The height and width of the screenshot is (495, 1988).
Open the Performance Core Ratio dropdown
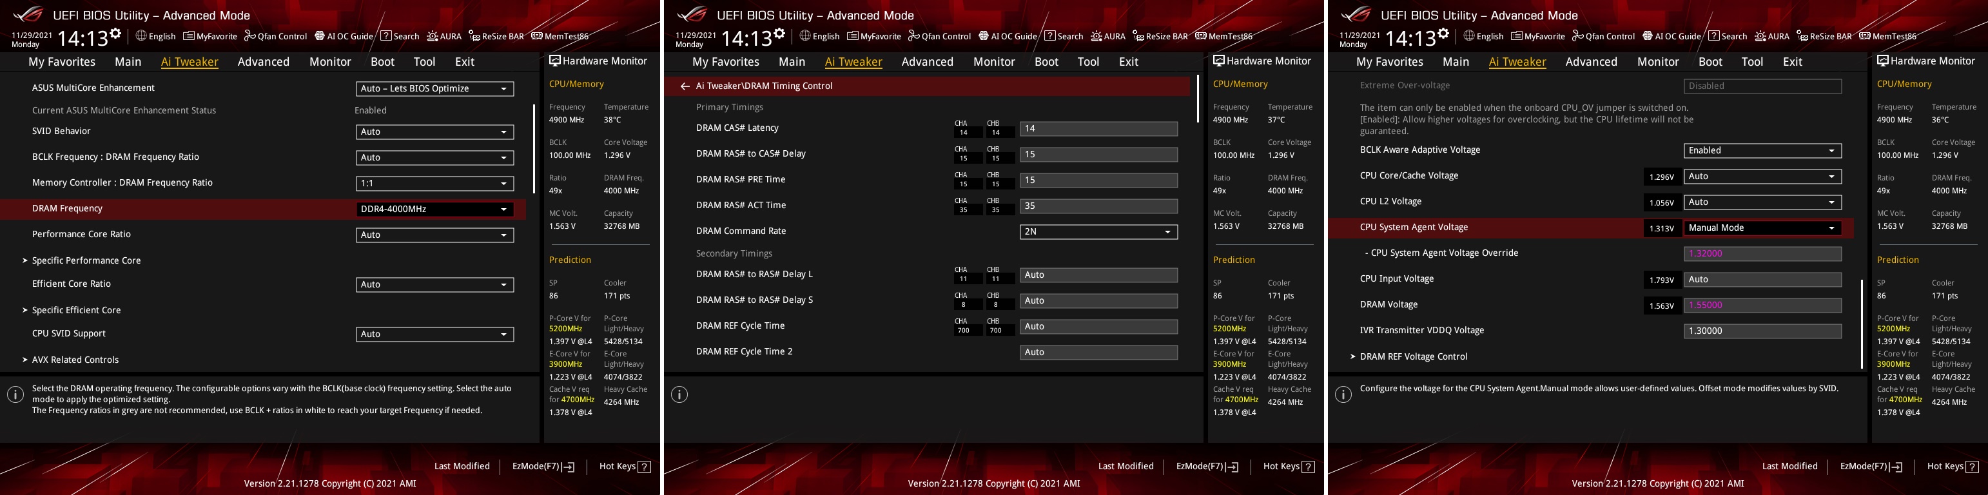pos(434,235)
